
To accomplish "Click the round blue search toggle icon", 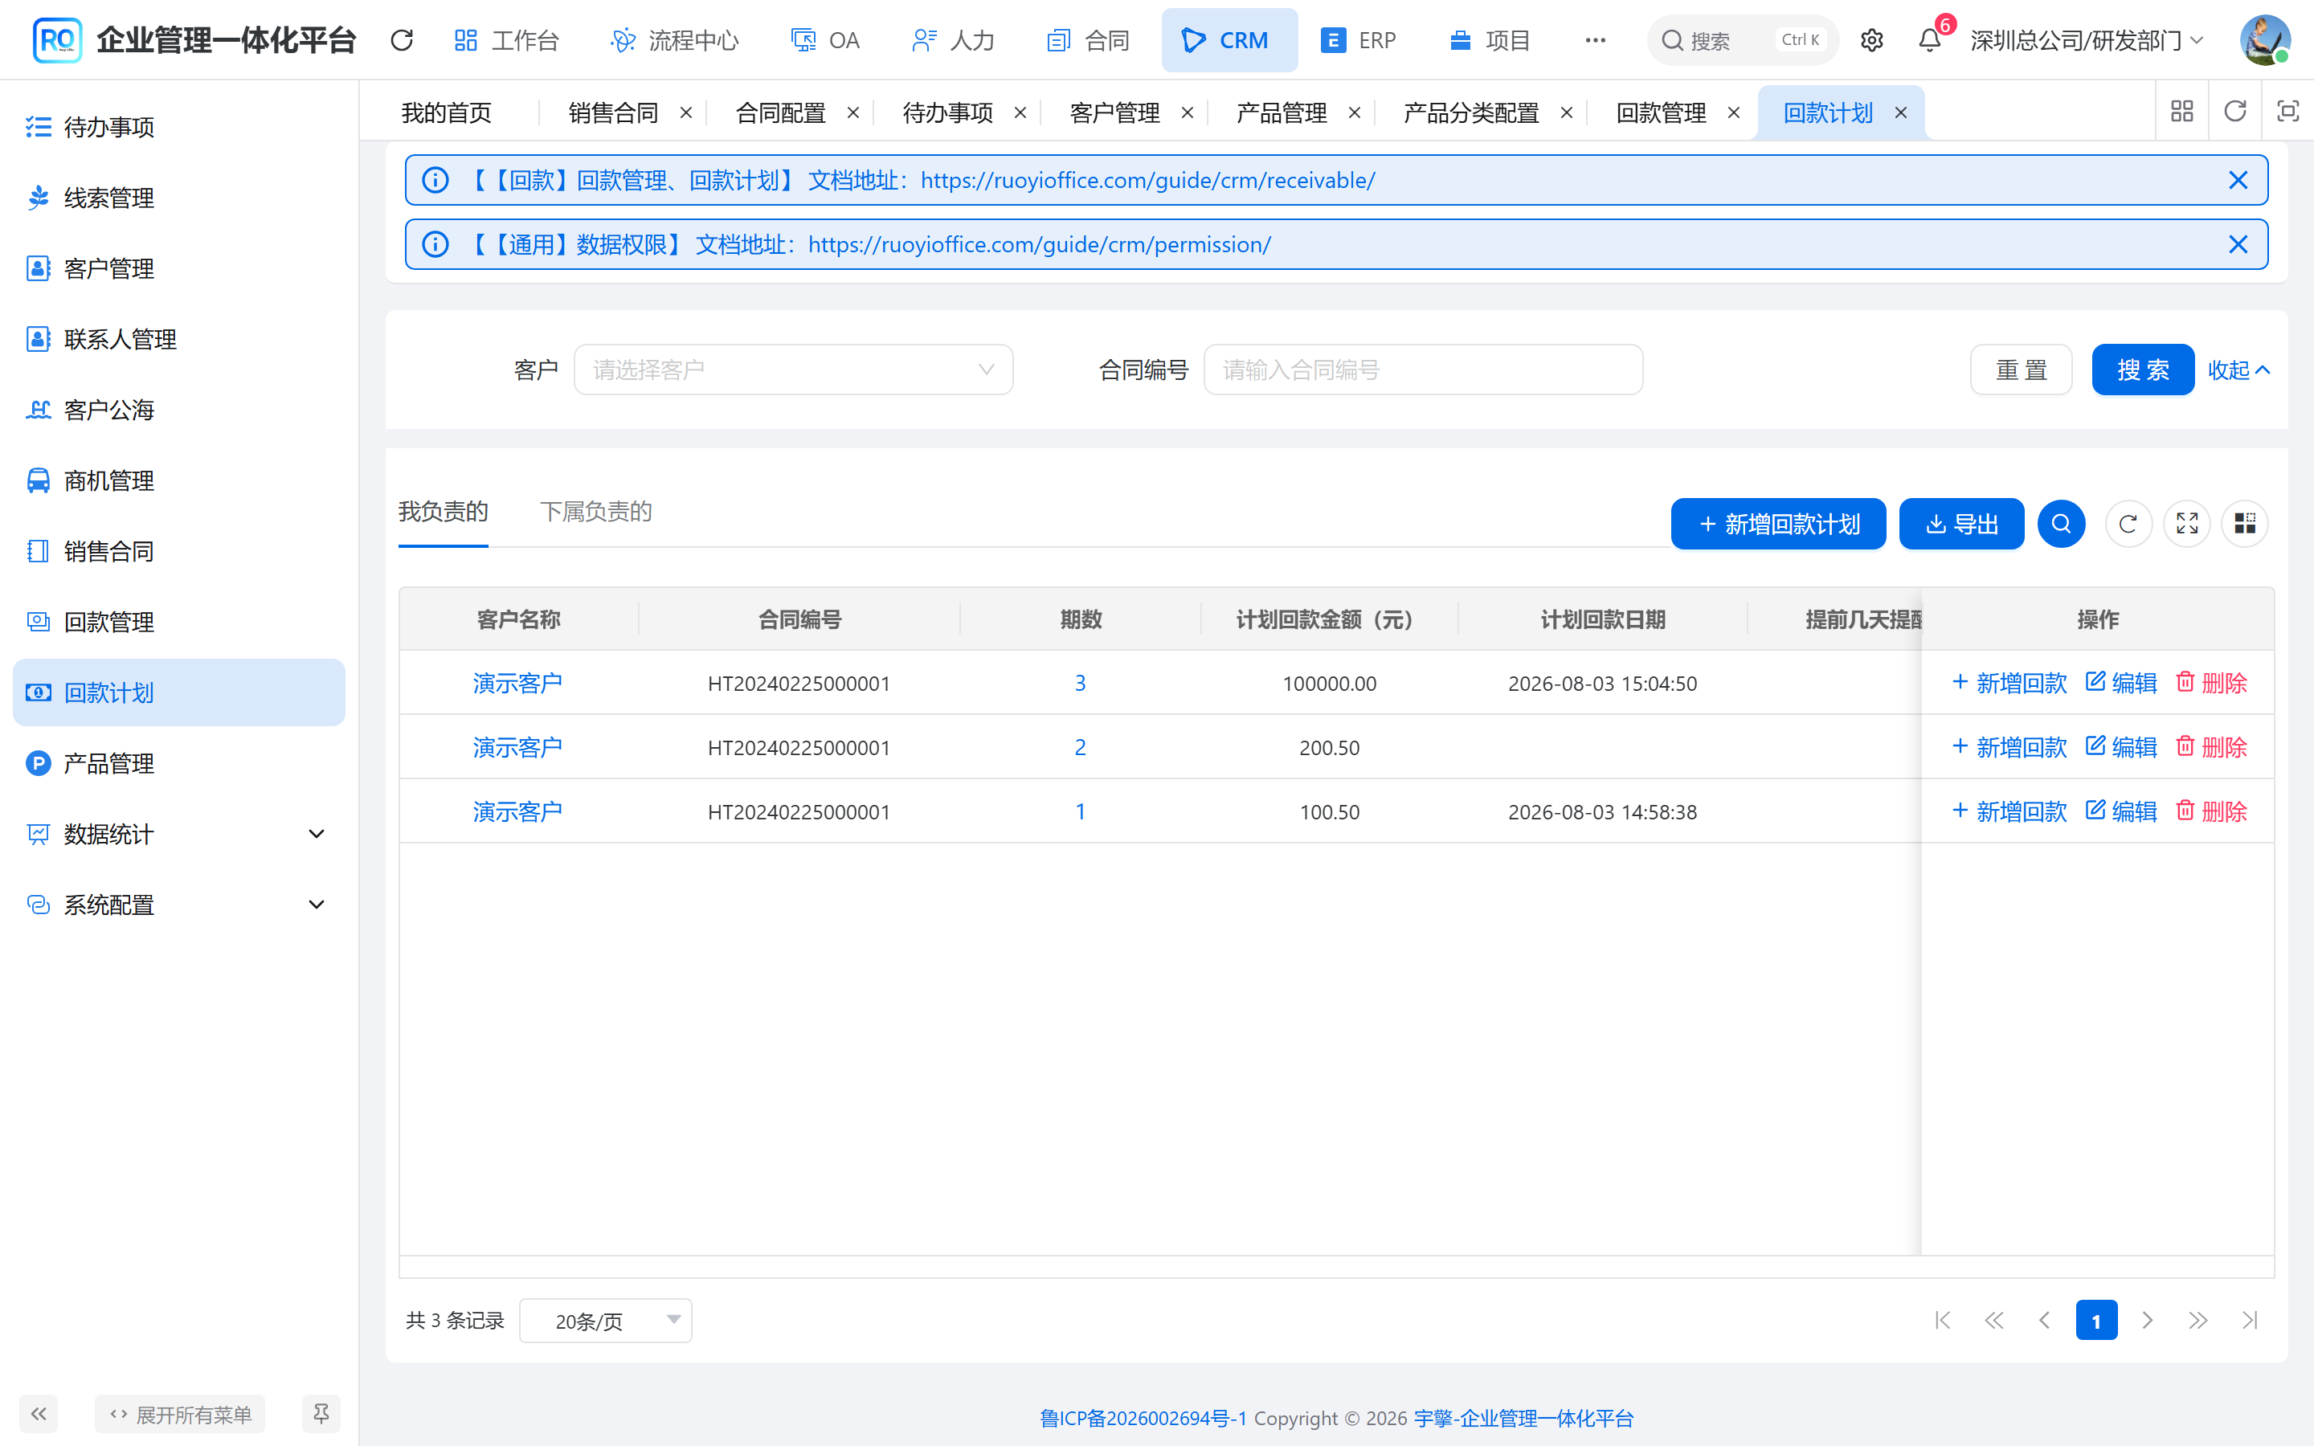I will click(x=2061, y=524).
